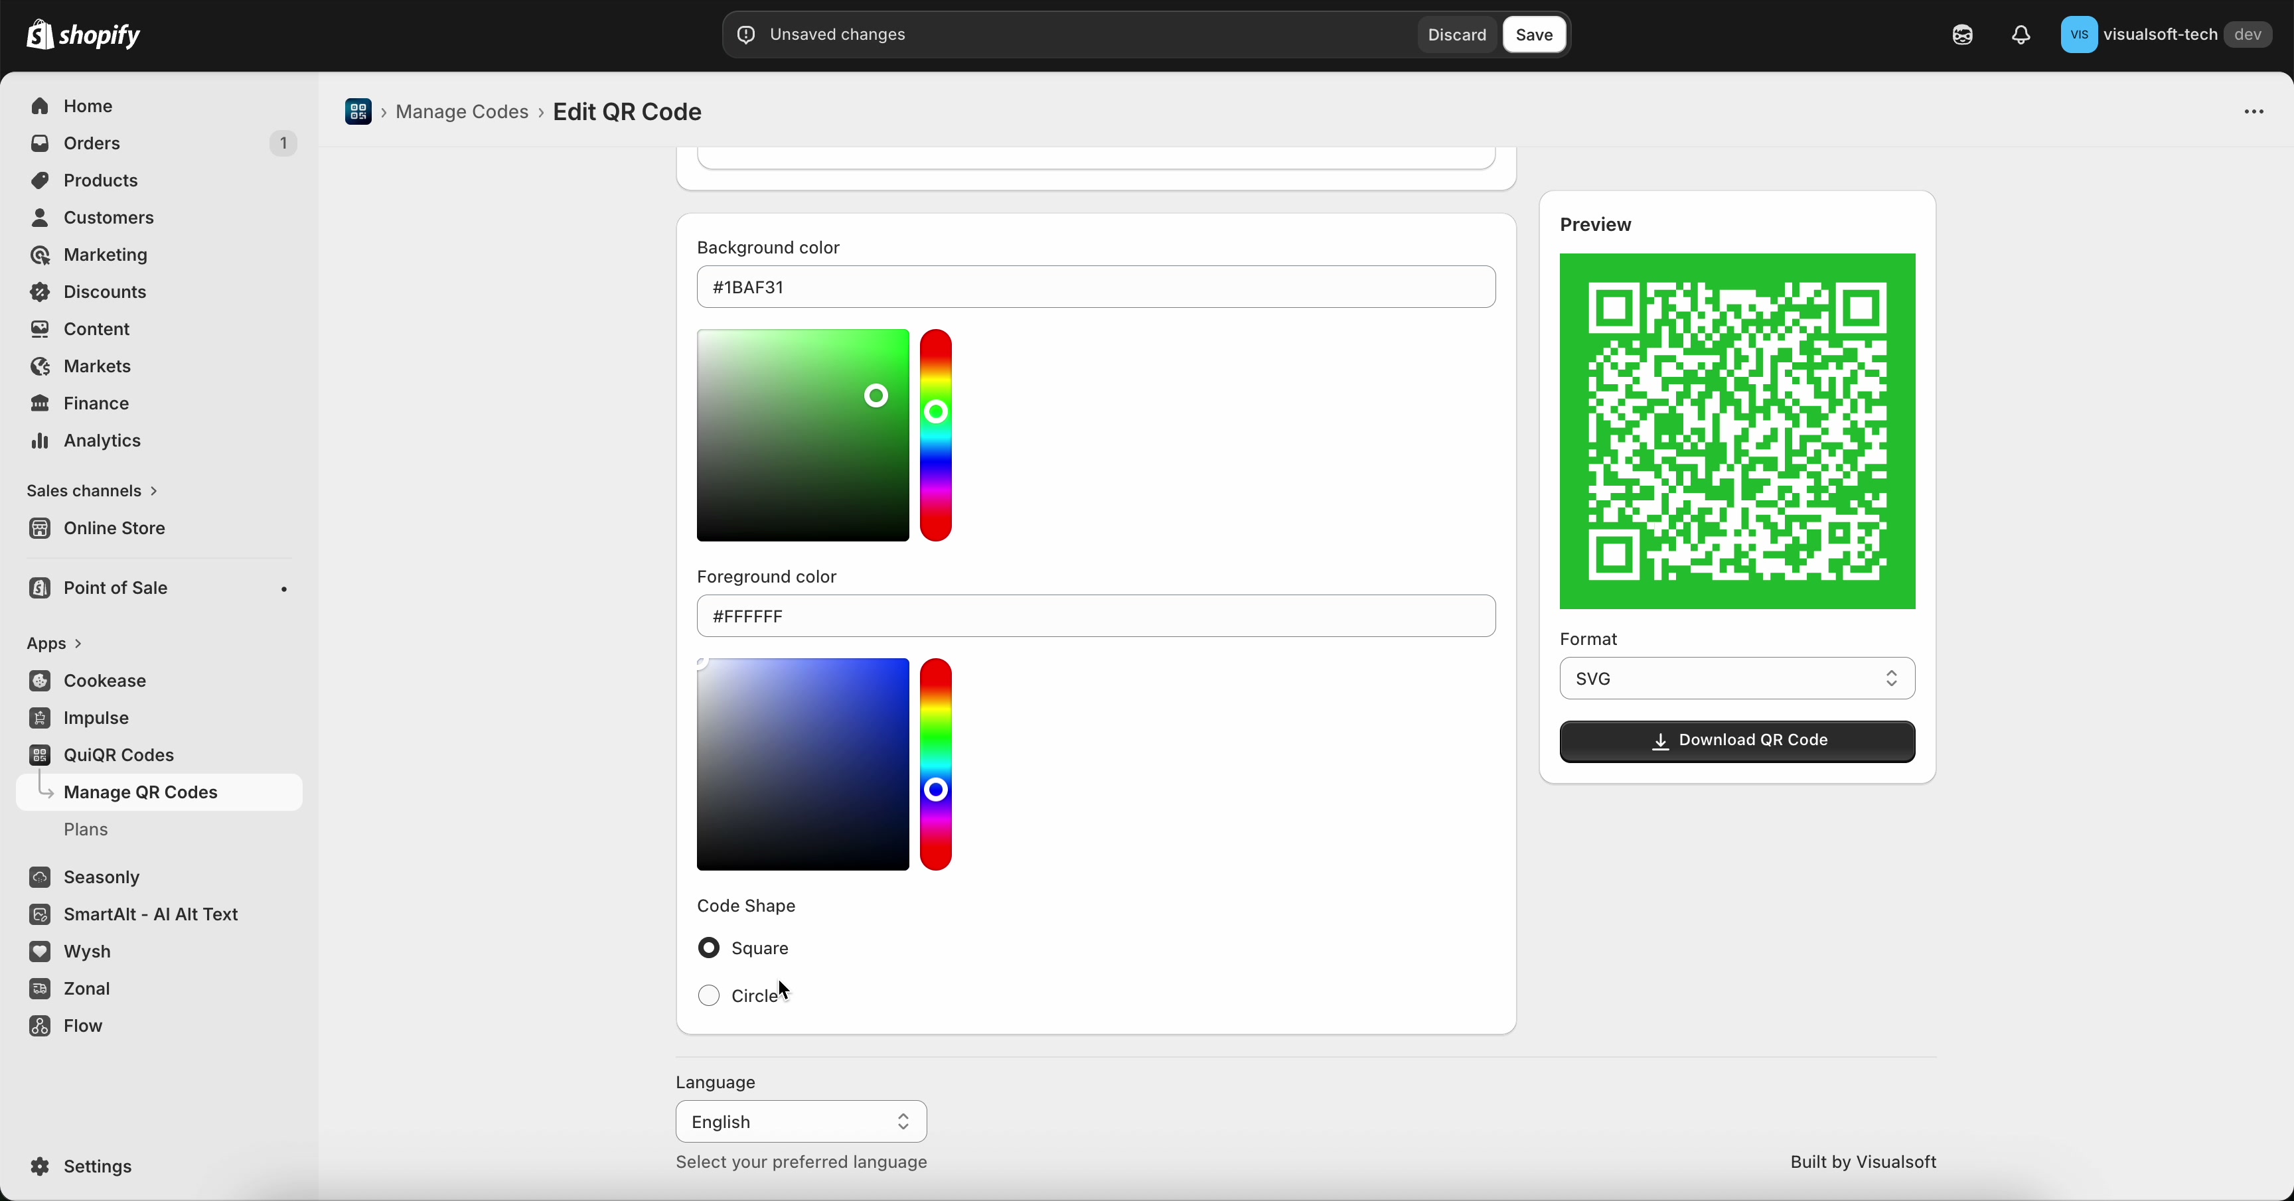
Task: Select QuiQR Codes app icon
Action: (40, 754)
